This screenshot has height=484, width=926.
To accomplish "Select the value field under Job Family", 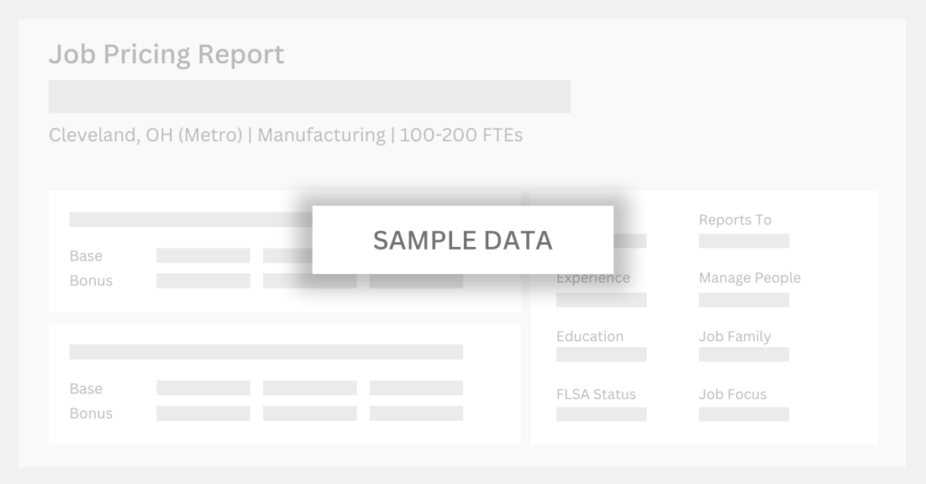I will (743, 355).
